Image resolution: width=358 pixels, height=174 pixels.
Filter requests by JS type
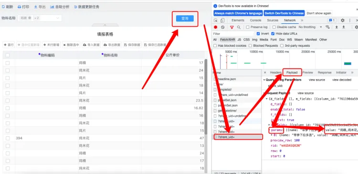pyautogui.click(x=239, y=40)
